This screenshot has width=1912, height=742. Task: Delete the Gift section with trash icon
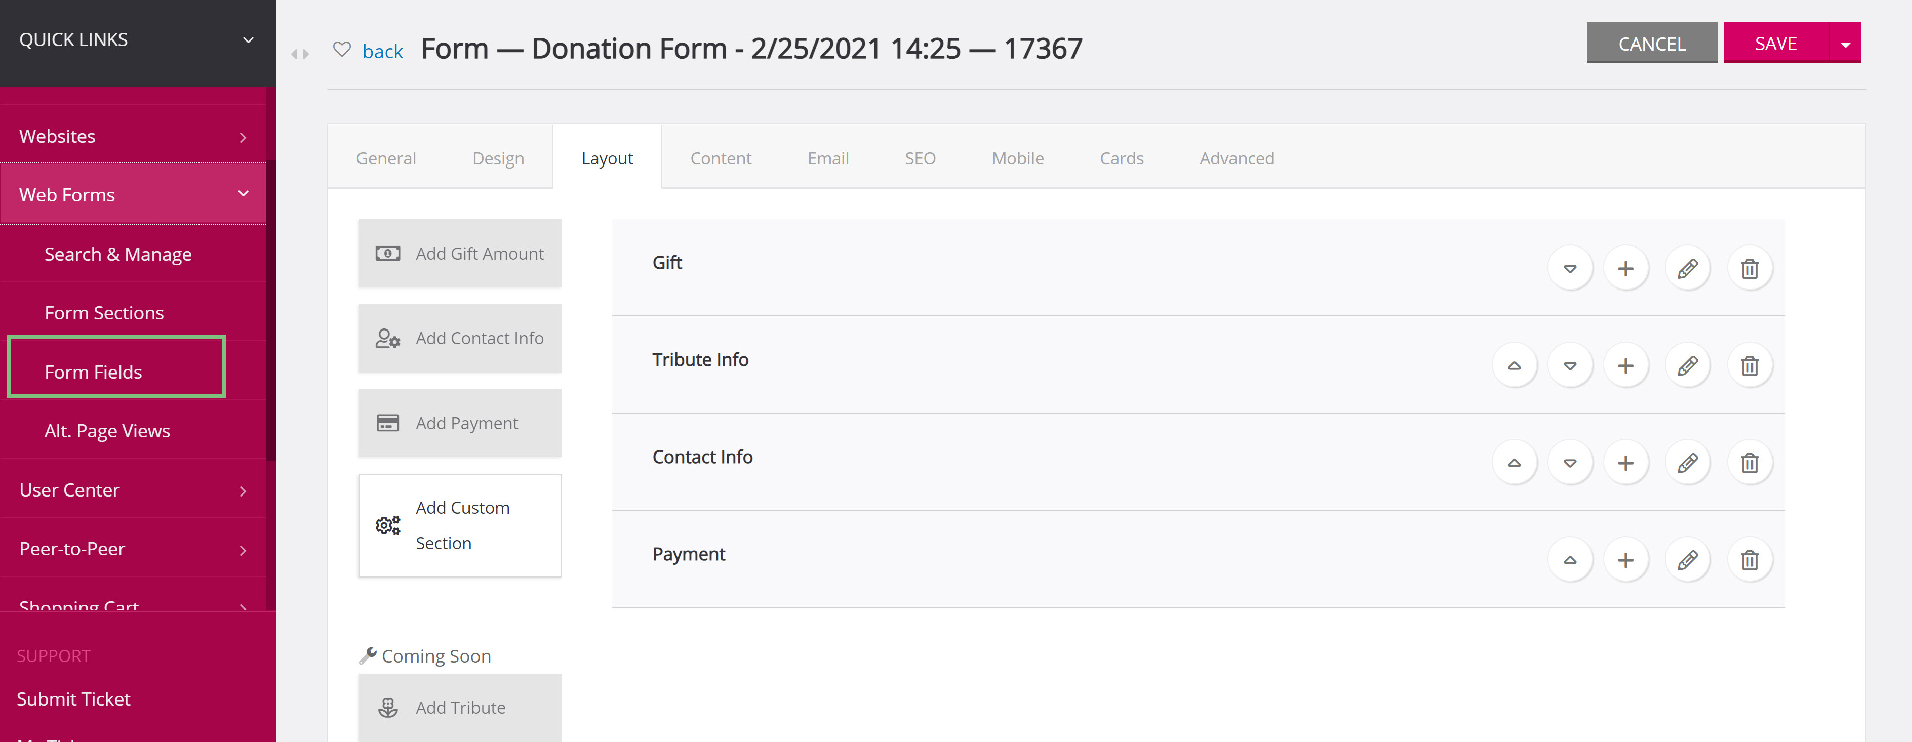(1749, 268)
